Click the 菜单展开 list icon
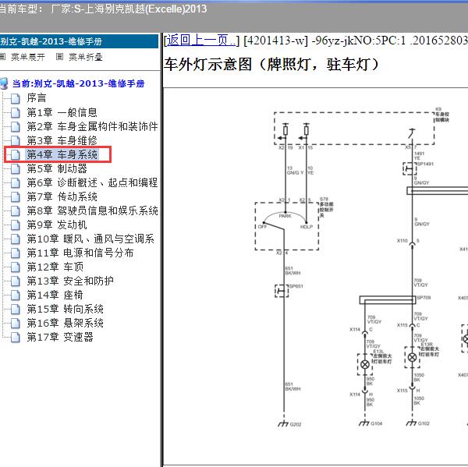The image size is (468, 467). click(x=2, y=56)
